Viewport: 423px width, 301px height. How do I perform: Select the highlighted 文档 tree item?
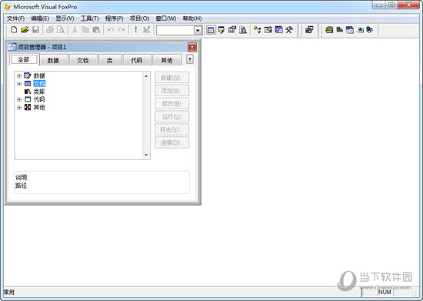tap(39, 84)
